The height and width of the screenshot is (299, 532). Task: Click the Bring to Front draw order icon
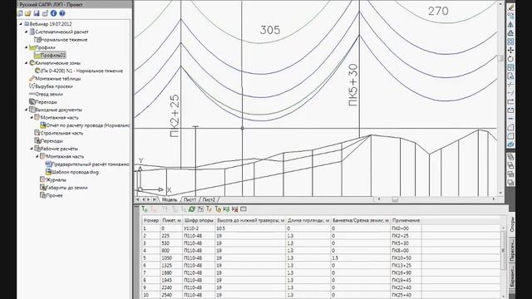pos(510,157)
